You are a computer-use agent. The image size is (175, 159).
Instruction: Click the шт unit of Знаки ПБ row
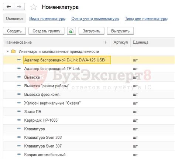click(135, 112)
